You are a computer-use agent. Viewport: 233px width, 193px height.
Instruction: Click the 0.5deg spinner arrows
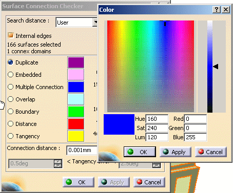58,163
